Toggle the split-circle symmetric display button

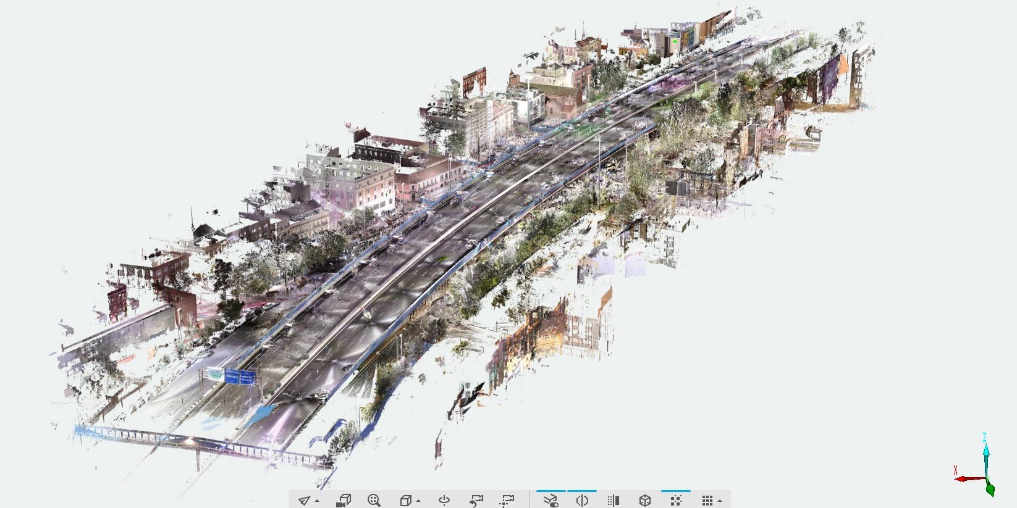coord(581,500)
